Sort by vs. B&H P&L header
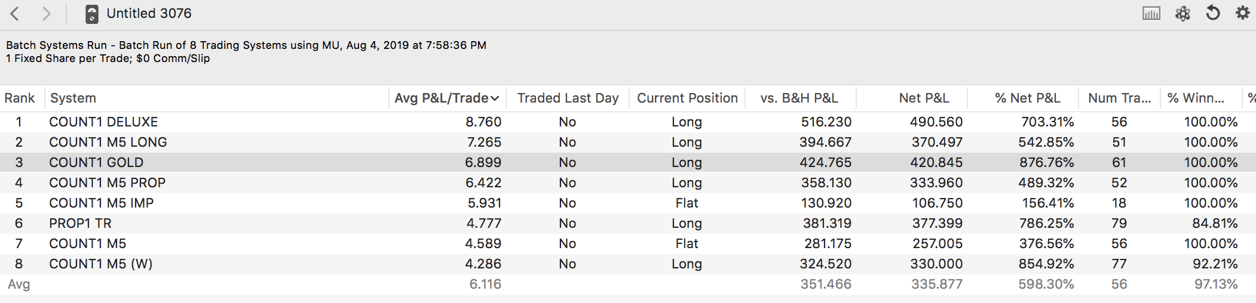 [x=799, y=98]
